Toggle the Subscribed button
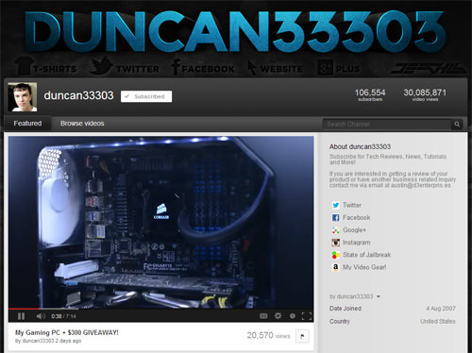Viewport: 472px width, 353px height. [x=146, y=96]
